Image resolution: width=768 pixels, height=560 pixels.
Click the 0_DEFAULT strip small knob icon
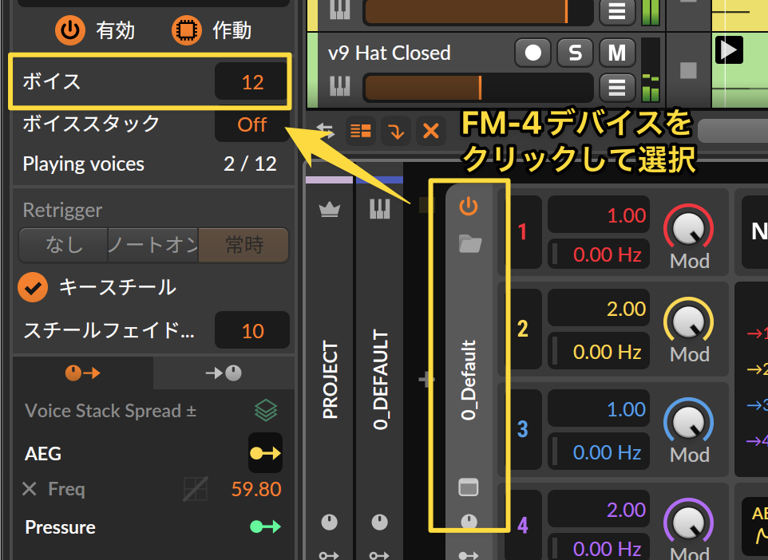(x=379, y=523)
